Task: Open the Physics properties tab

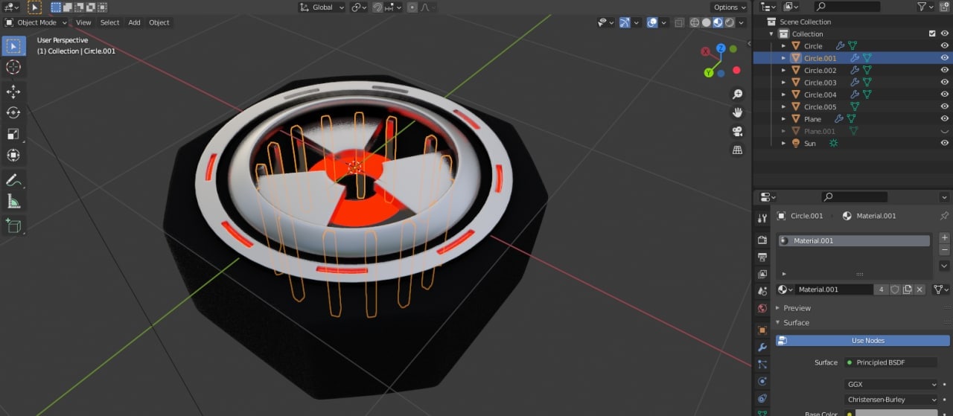Action: [x=762, y=381]
